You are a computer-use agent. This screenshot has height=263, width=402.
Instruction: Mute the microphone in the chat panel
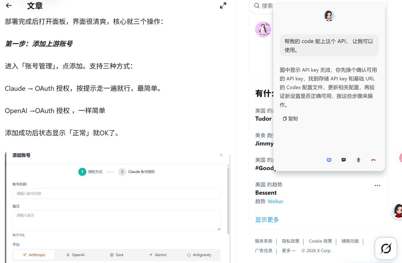pyautogui.click(x=358, y=160)
